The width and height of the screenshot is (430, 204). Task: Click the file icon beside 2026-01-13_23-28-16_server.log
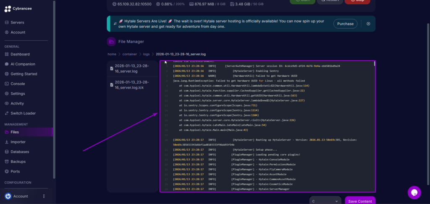tap(111, 68)
